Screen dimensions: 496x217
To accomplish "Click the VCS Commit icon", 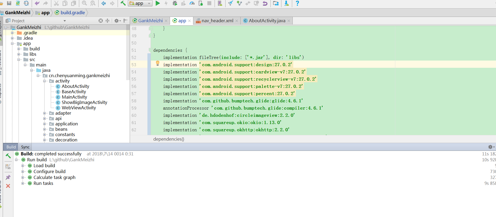I will 239,3.
